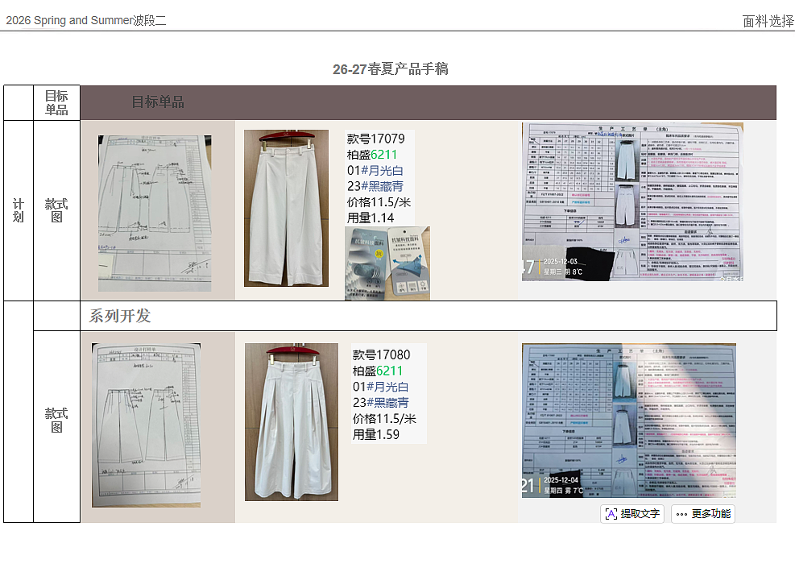Viewport: 795px width, 572px height.
Task: Select the title 26-27春夏产品手稿
Action: pyautogui.click(x=391, y=69)
